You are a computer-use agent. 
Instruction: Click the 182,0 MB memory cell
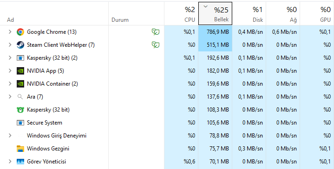pos(215,71)
